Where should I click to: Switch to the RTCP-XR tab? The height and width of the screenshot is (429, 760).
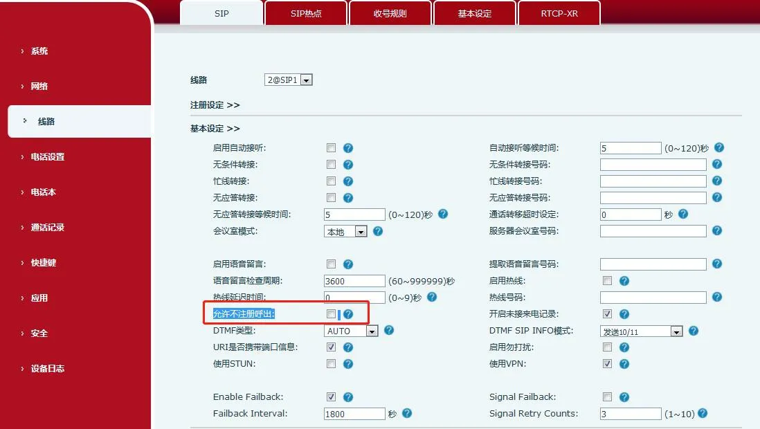tap(559, 12)
